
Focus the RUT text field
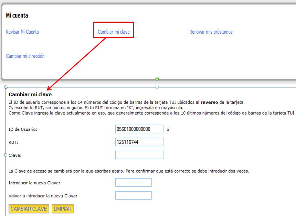click(x=139, y=142)
